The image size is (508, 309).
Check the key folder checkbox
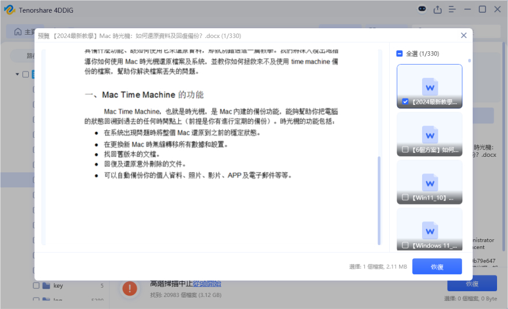point(36,286)
